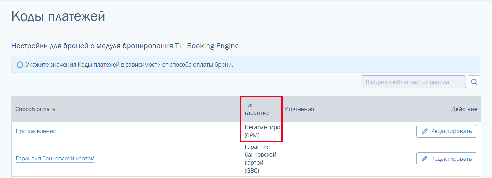Open the 'Гарантия банковской картой' link
The image size is (492, 178).
coord(55,158)
